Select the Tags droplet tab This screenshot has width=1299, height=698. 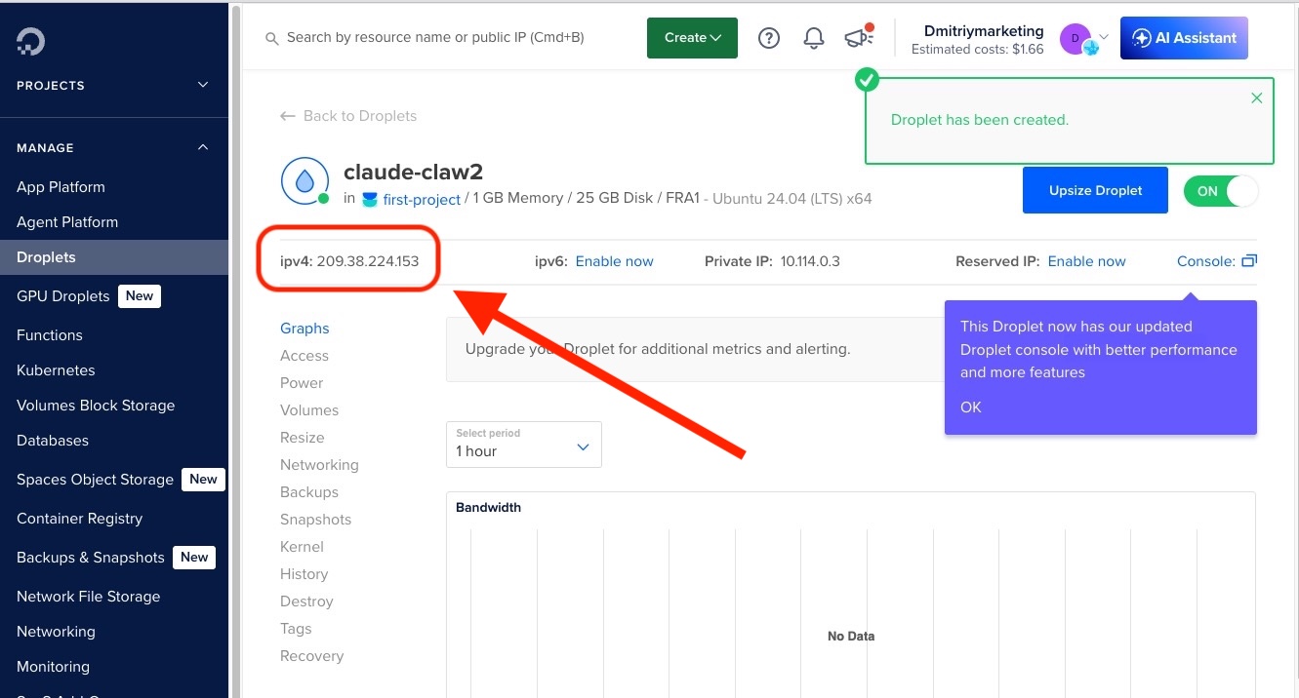[x=296, y=629]
